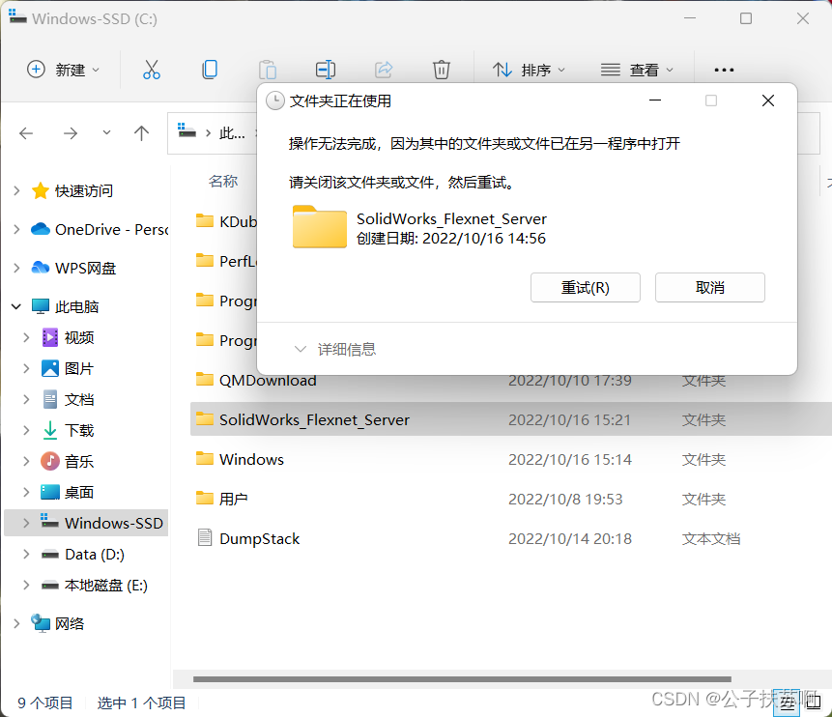Click the 网络 network icon
832x717 pixels.
[x=41, y=623]
